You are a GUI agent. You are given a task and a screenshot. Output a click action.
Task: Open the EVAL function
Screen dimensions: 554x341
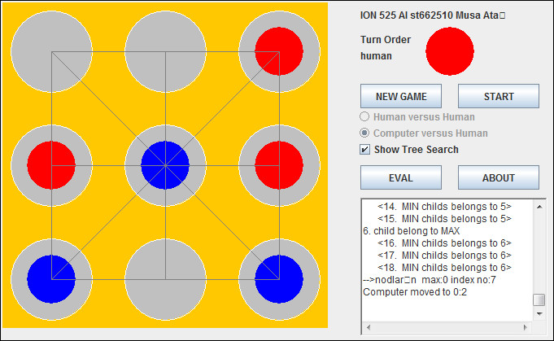tap(401, 177)
